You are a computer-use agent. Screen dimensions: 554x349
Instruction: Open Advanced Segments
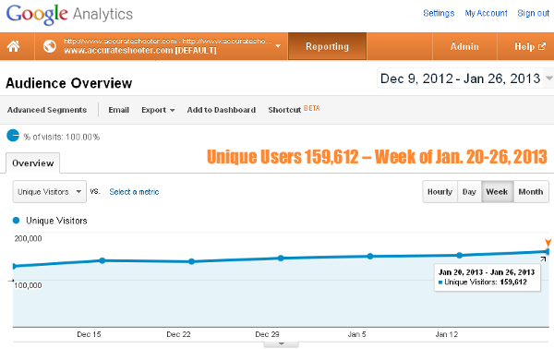(47, 110)
